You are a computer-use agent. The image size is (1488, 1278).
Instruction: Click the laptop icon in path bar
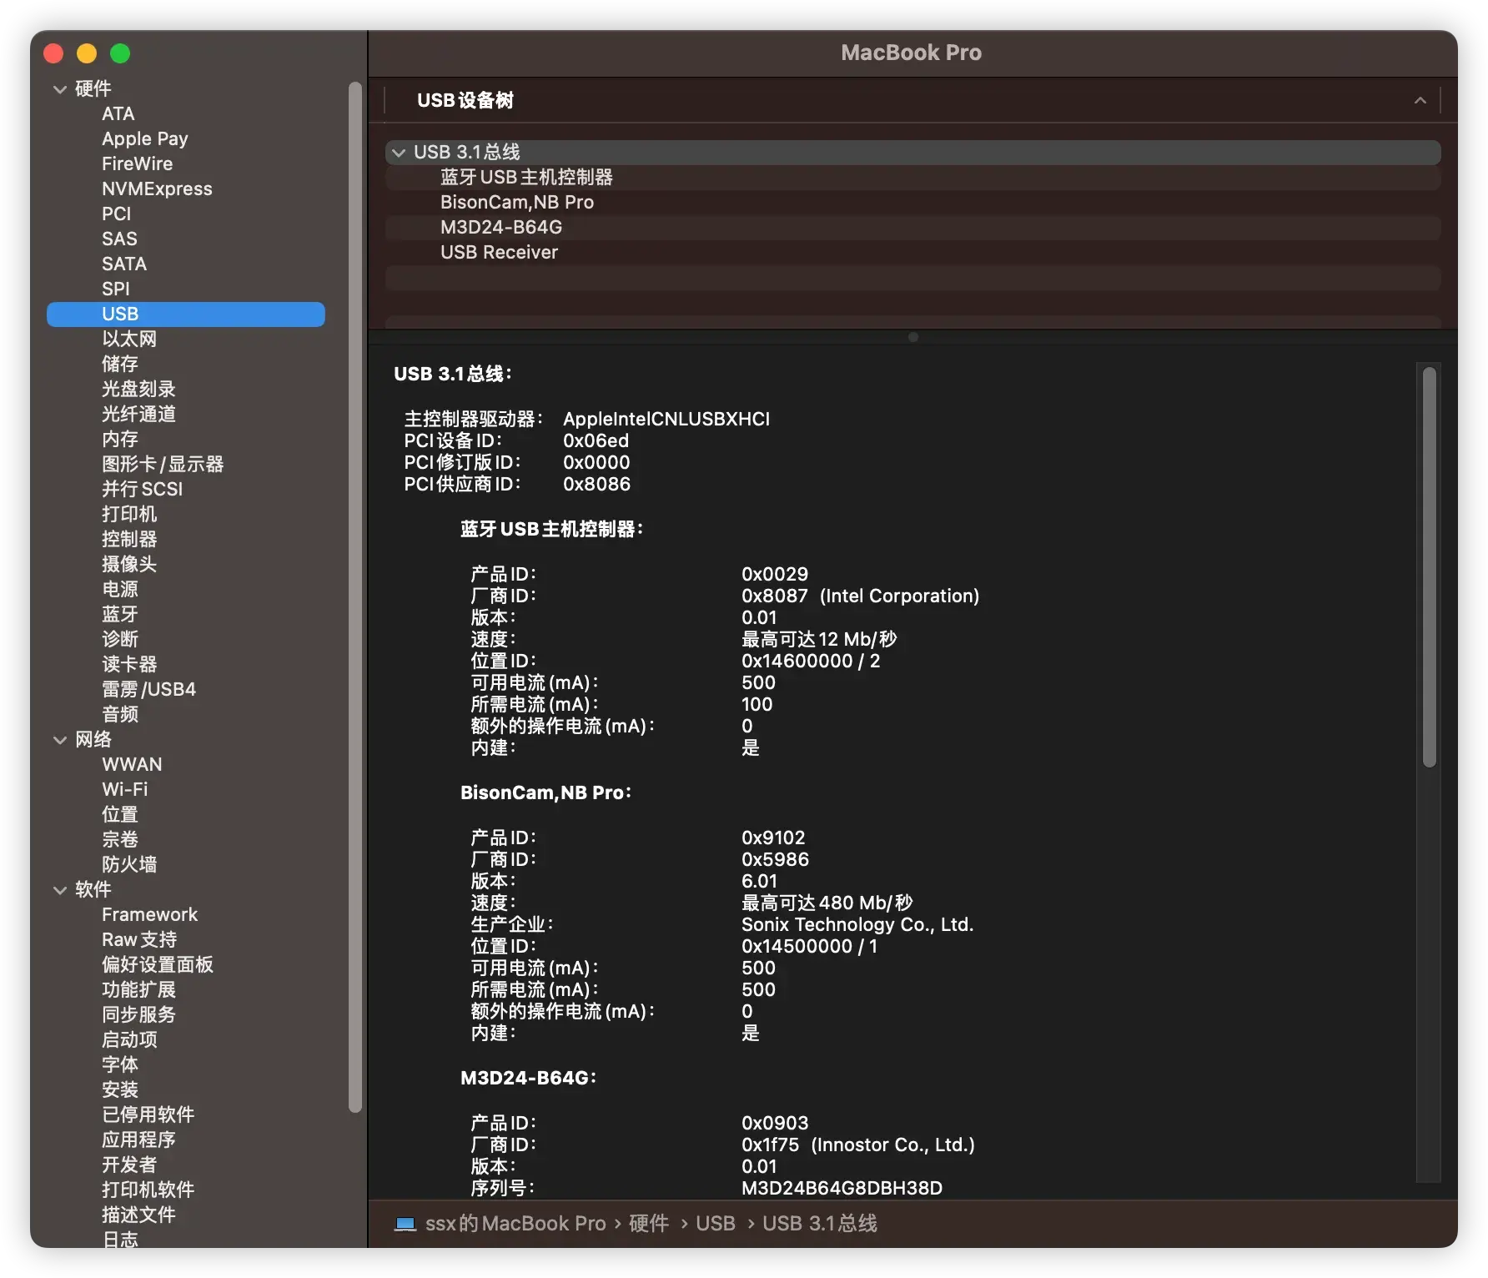pos(405,1224)
